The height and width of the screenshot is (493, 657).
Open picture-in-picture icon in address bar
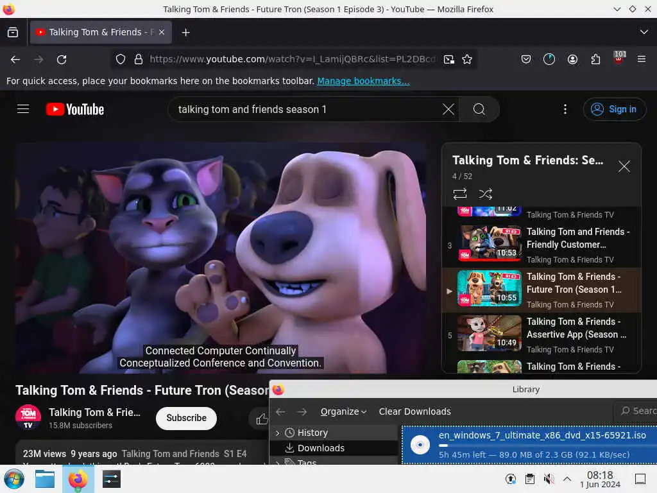[x=448, y=59]
